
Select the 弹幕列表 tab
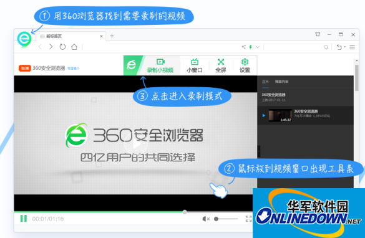point(281,82)
